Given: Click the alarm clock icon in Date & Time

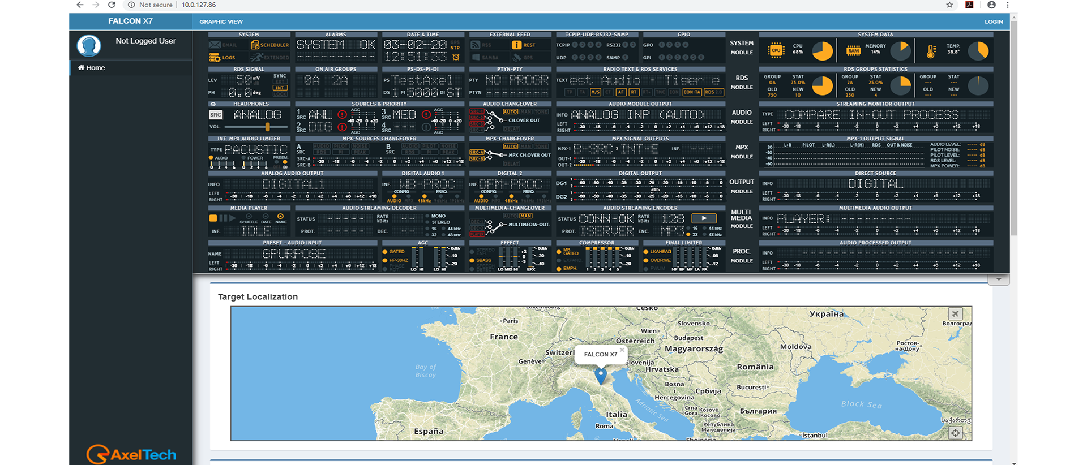Looking at the screenshot, I should coord(456,57).
